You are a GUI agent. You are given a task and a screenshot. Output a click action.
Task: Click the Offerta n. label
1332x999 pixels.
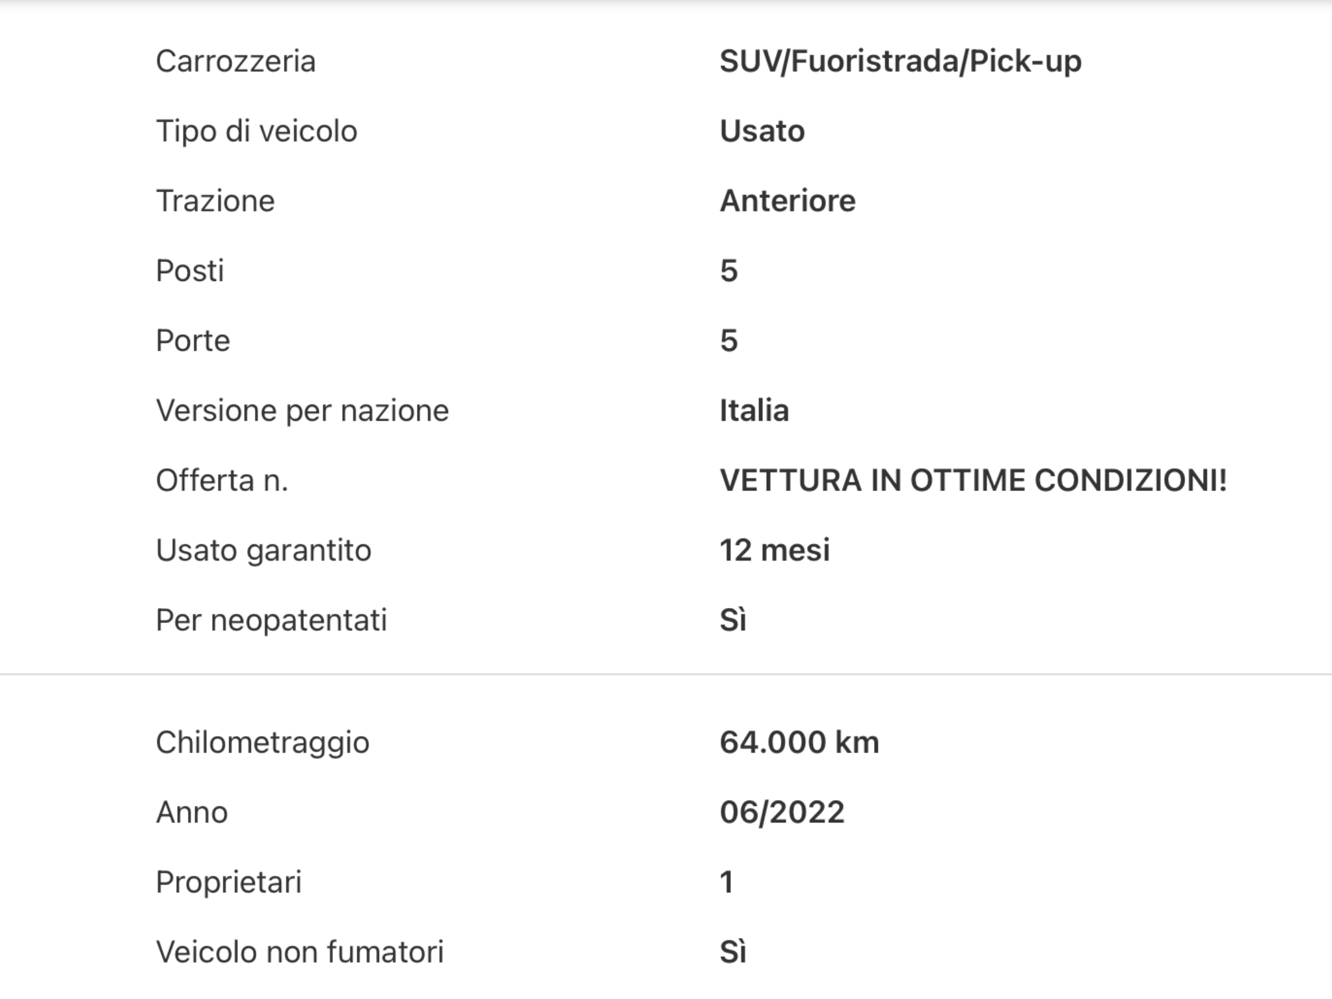(x=222, y=481)
